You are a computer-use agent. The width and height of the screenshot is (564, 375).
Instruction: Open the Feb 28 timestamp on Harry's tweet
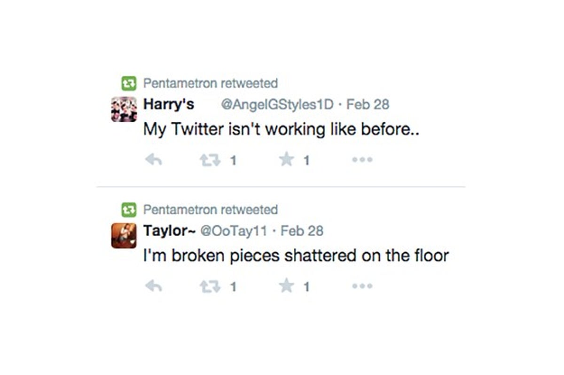pos(368,104)
